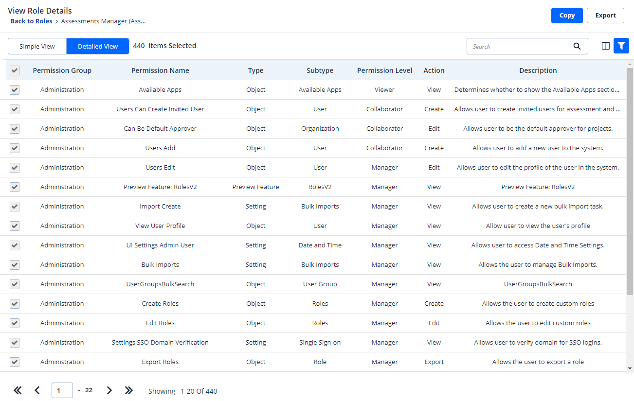Deselect the Export Roles permission checkbox

click(14, 362)
